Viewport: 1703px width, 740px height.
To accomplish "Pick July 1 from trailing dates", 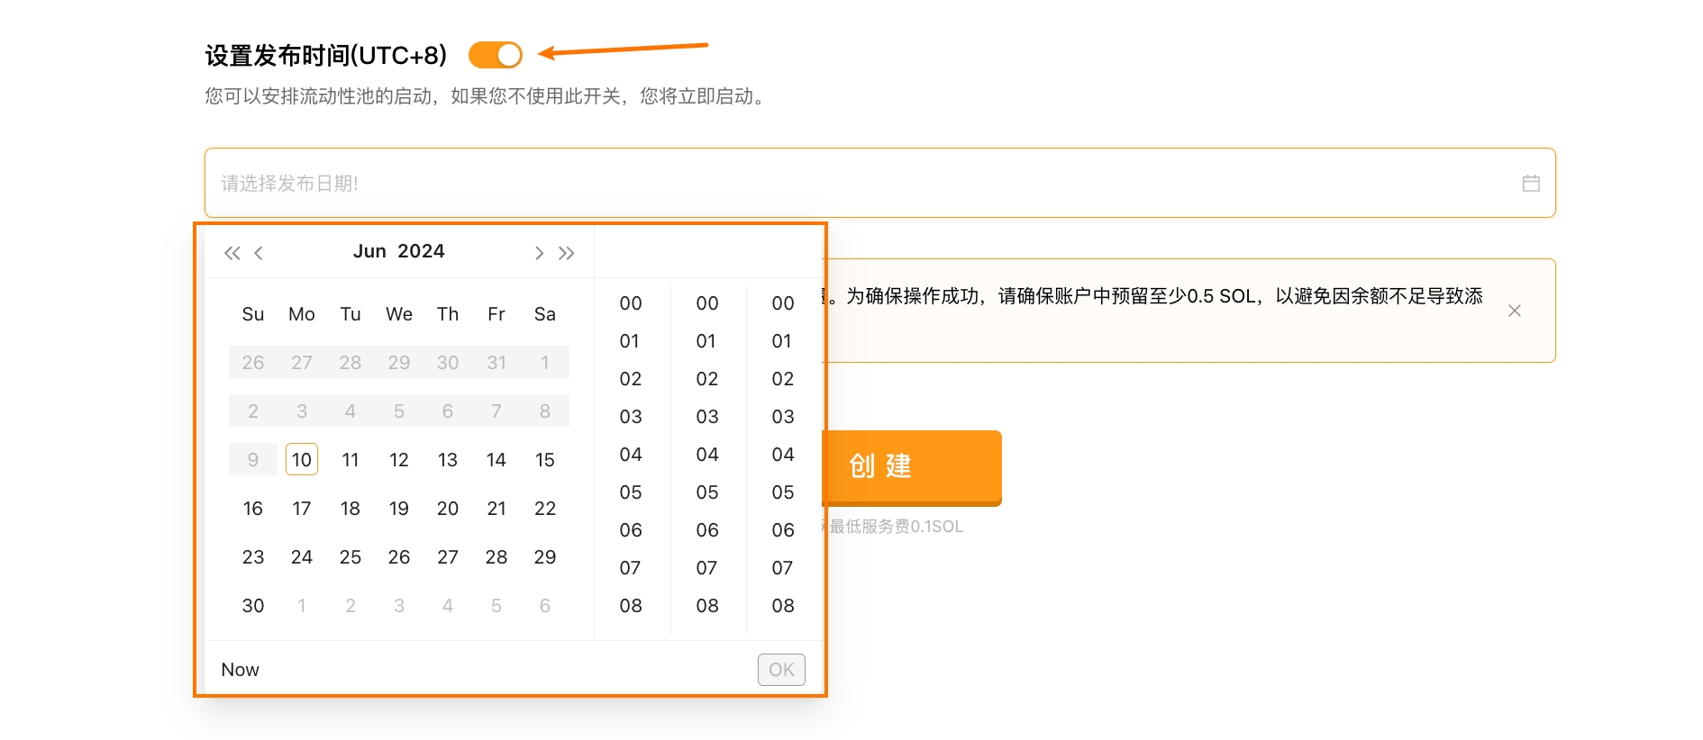I will coord(302,606).
